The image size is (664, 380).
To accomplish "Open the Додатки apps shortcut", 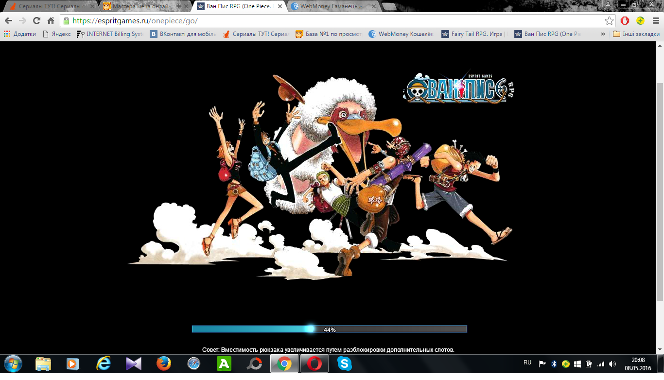I will [20, 34].
